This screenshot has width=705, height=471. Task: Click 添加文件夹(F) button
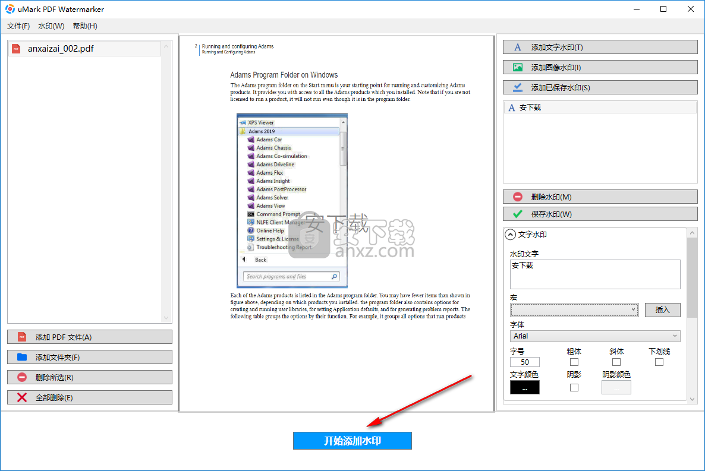pyautogui.click(x=90, y=358)
